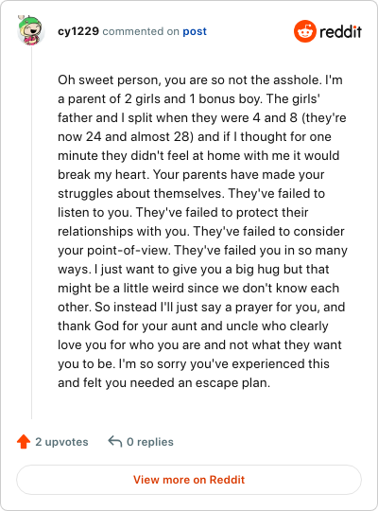378x511 pixels.
Task: Click the "commented on" text
Action: click(141, 31)
